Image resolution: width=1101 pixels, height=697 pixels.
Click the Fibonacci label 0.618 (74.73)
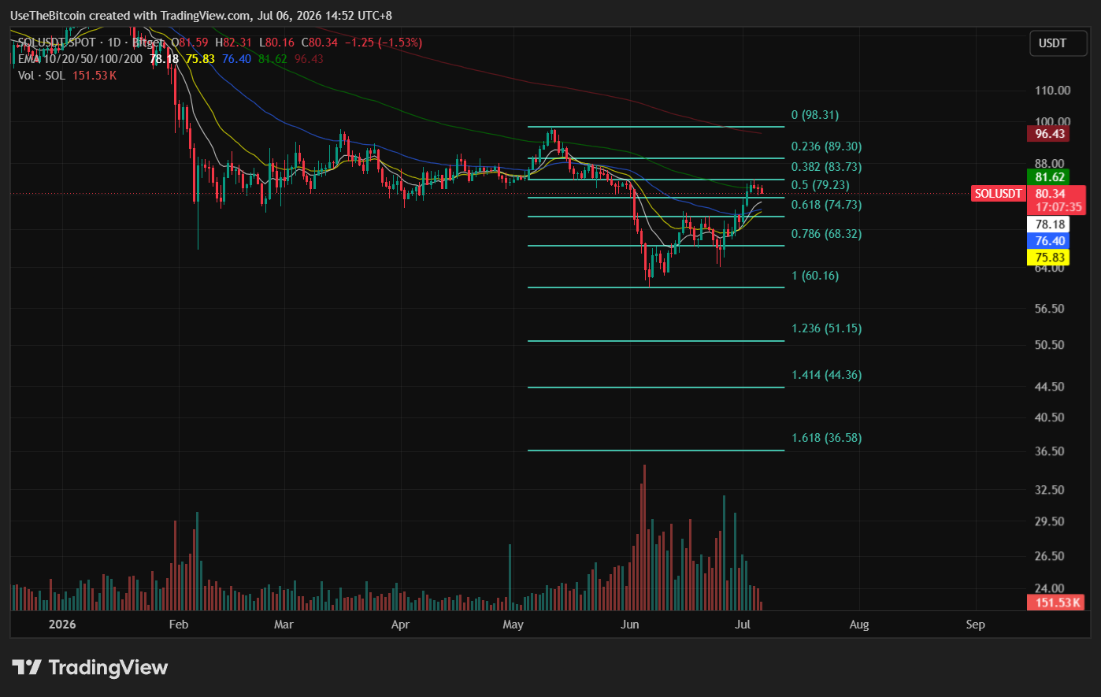pos(826,205)
